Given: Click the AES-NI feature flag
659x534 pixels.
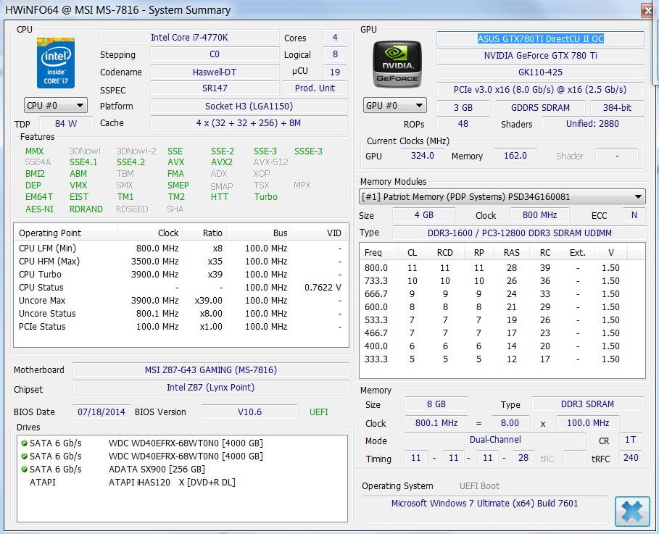Looking at the screenshot, I should click(x=39, y=209).
